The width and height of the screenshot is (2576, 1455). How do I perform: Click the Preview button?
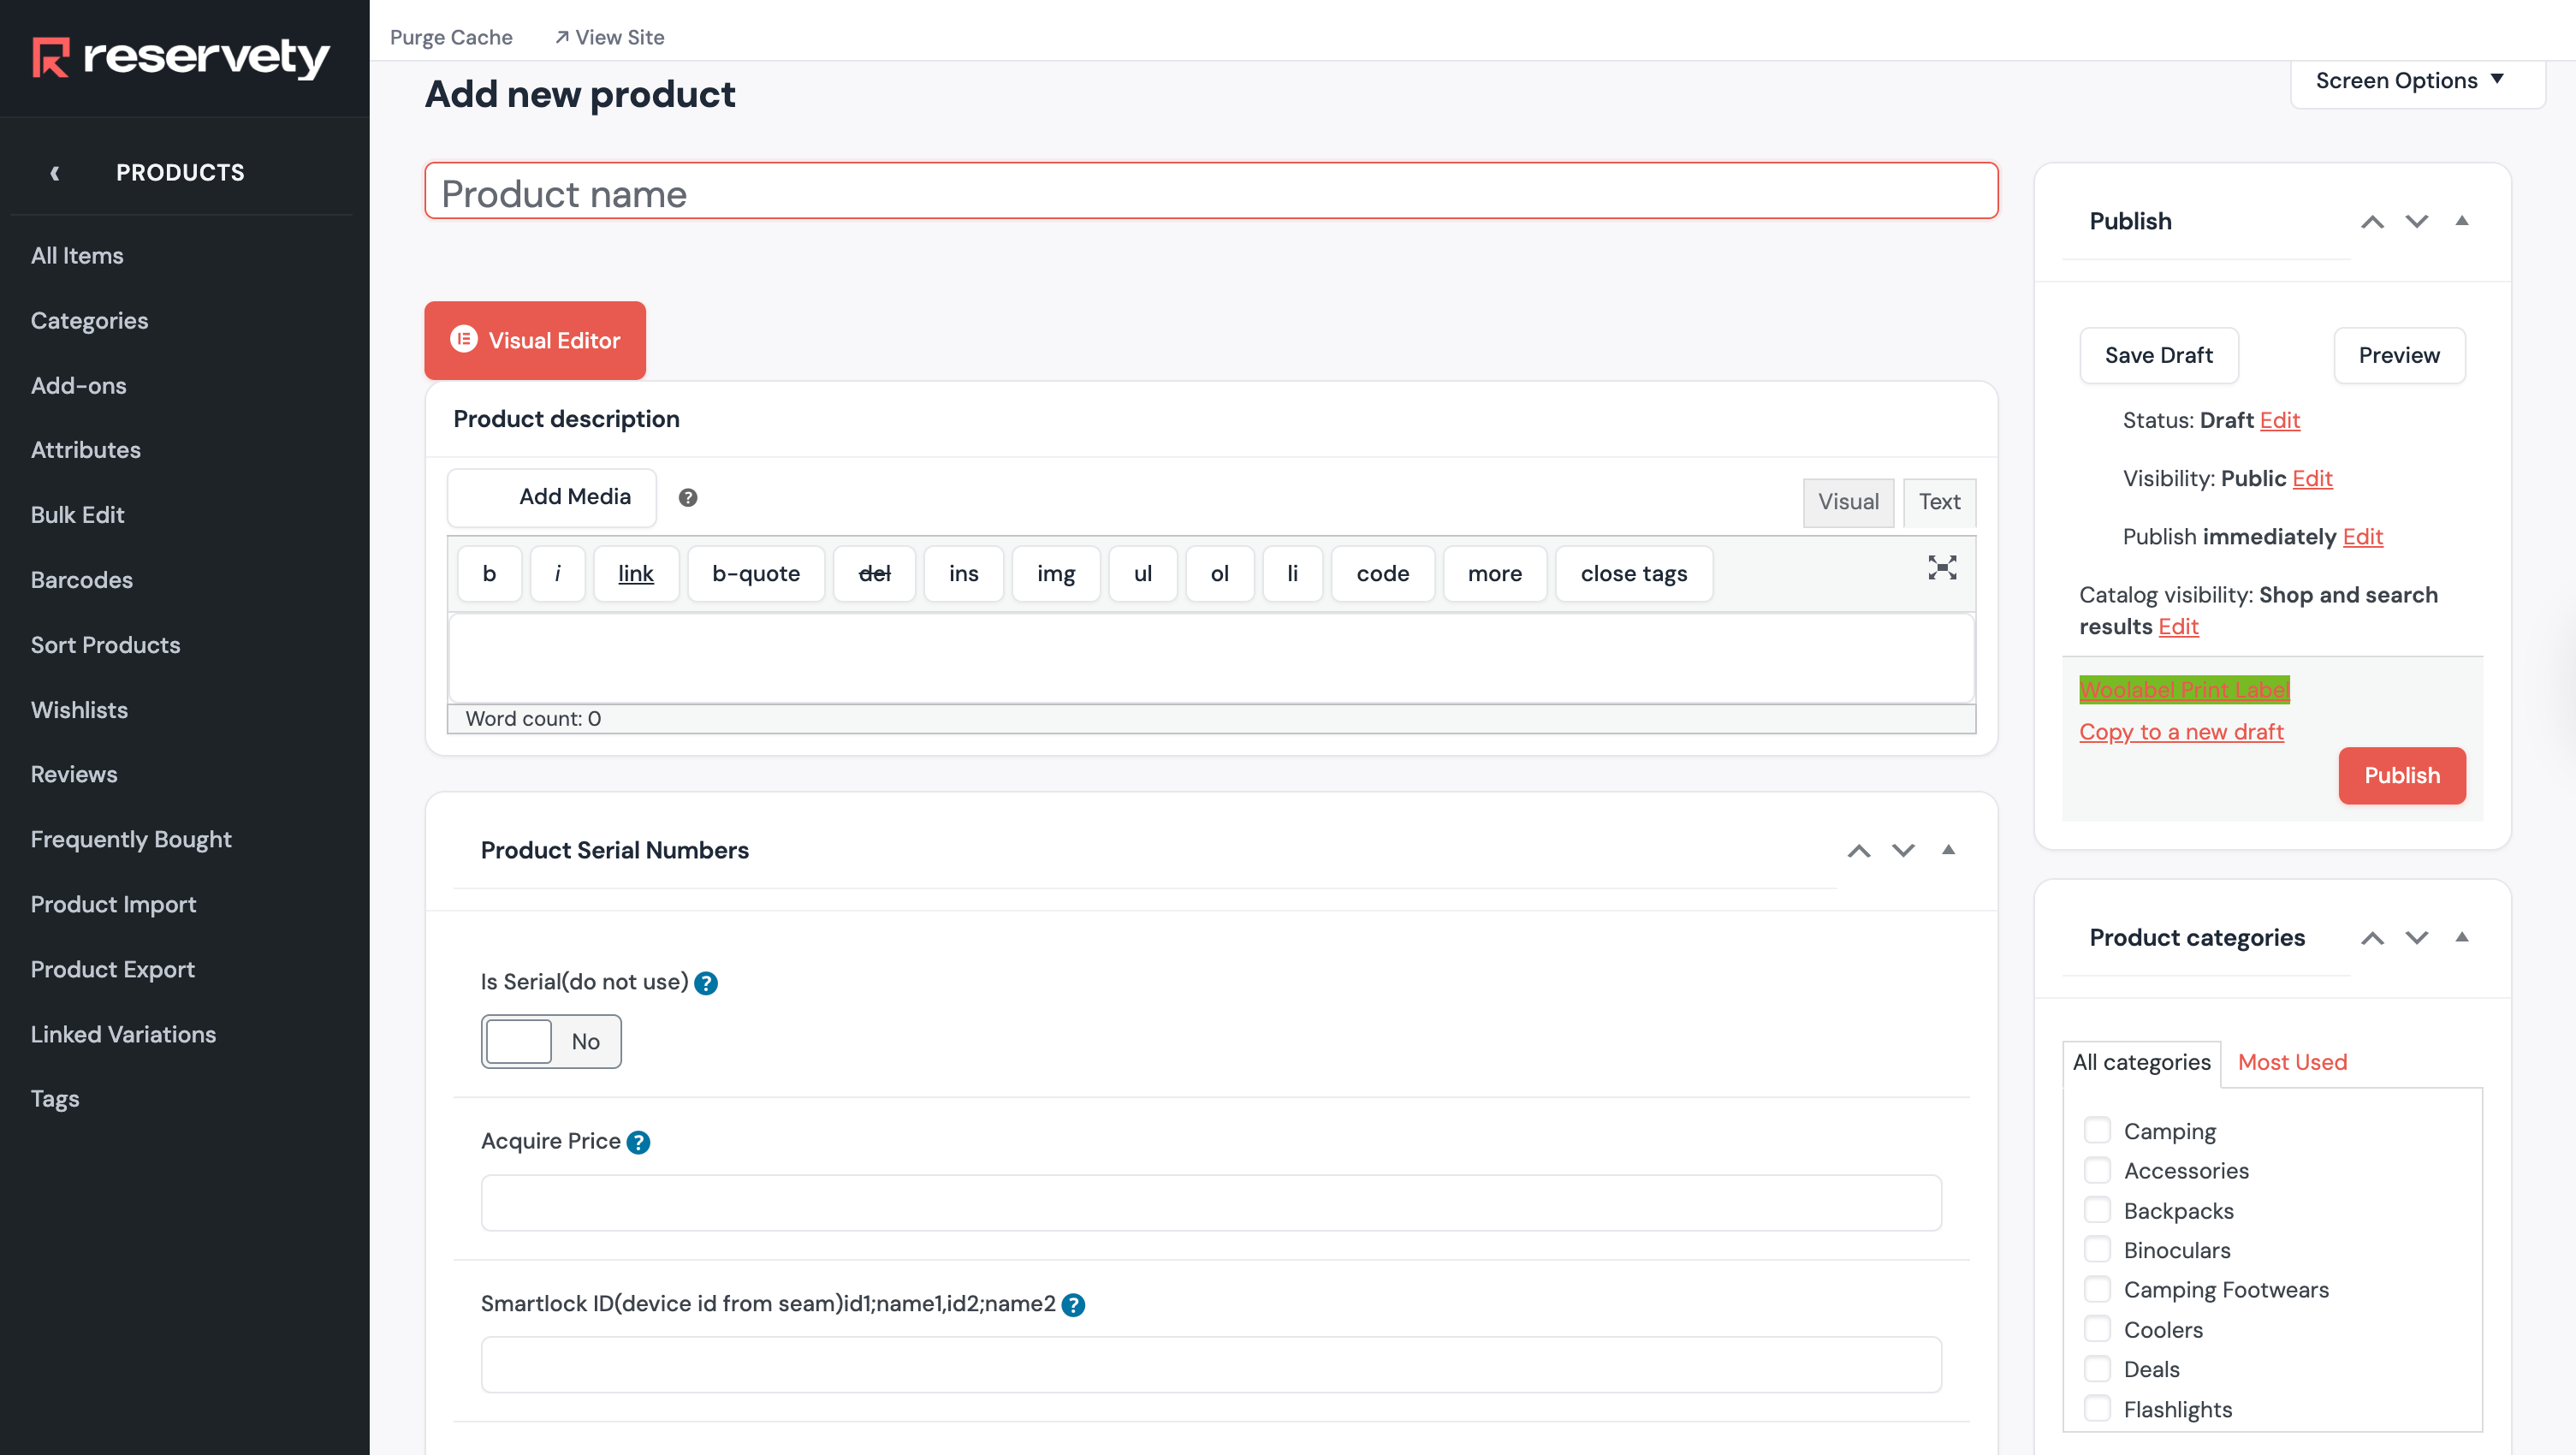2398,356
